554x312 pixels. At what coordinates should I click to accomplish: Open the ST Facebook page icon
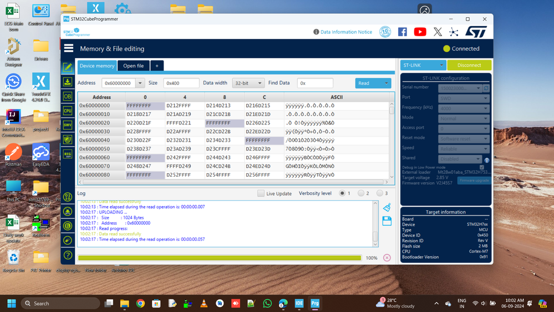[403, 32]
